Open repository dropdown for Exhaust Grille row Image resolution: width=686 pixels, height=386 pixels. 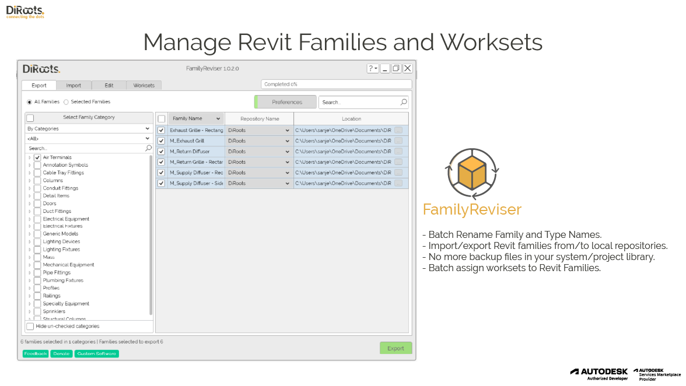(x=287, y=130)
